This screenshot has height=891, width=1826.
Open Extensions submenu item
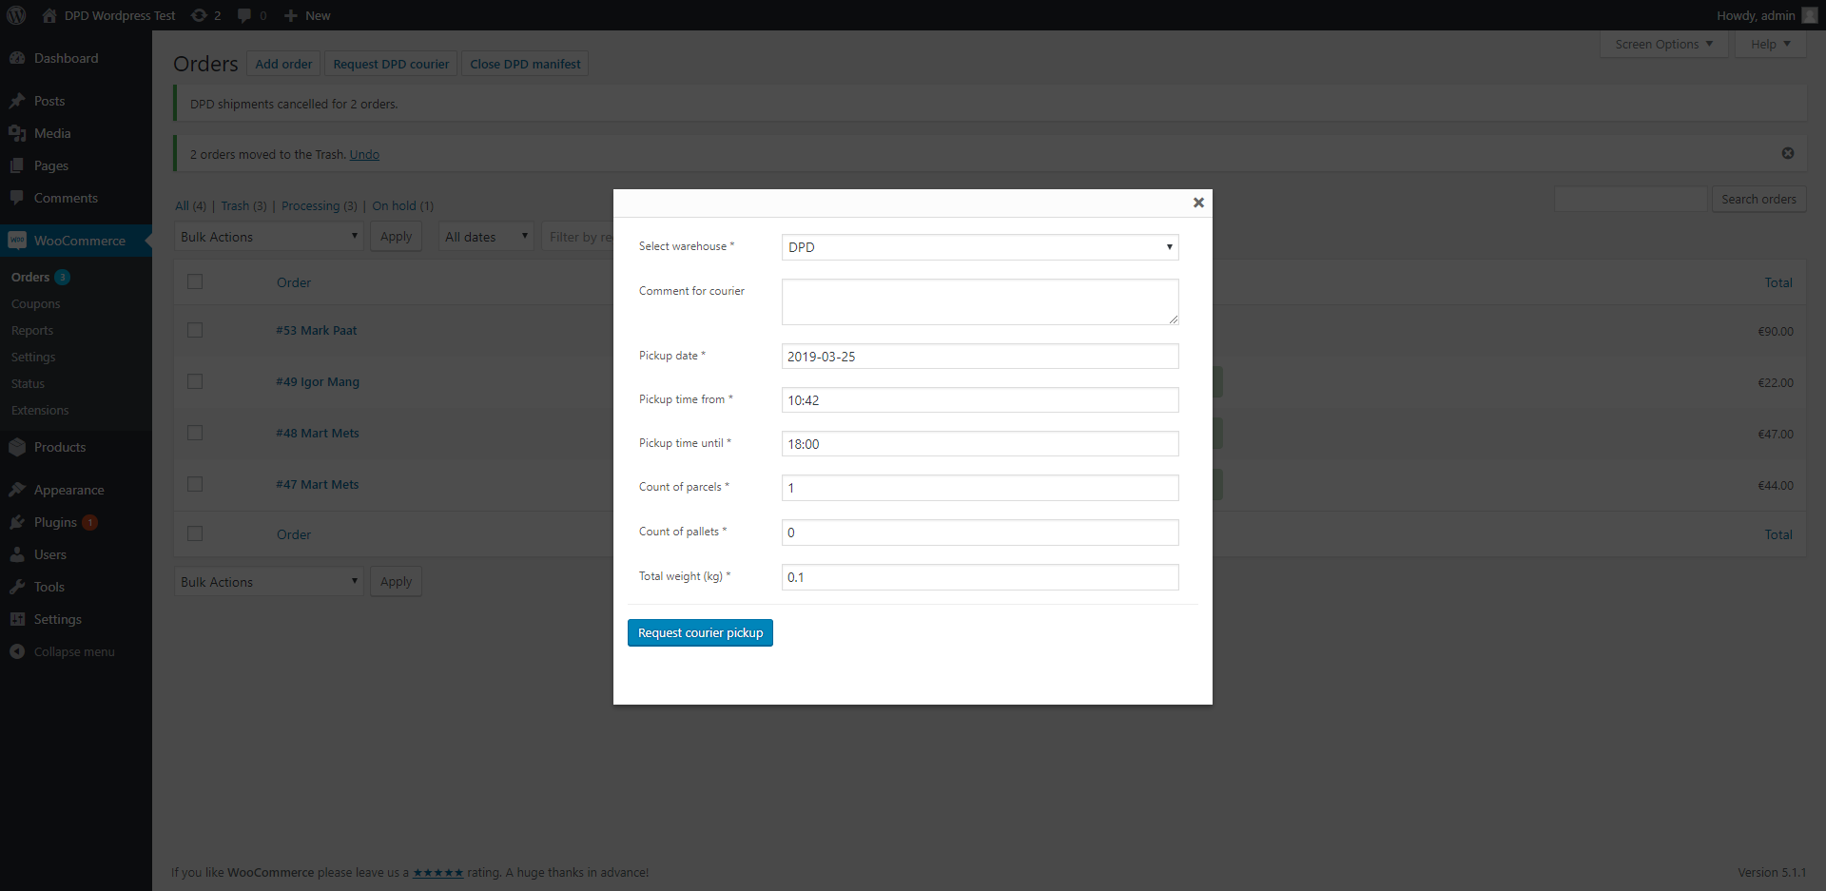[x=40, y=411]
